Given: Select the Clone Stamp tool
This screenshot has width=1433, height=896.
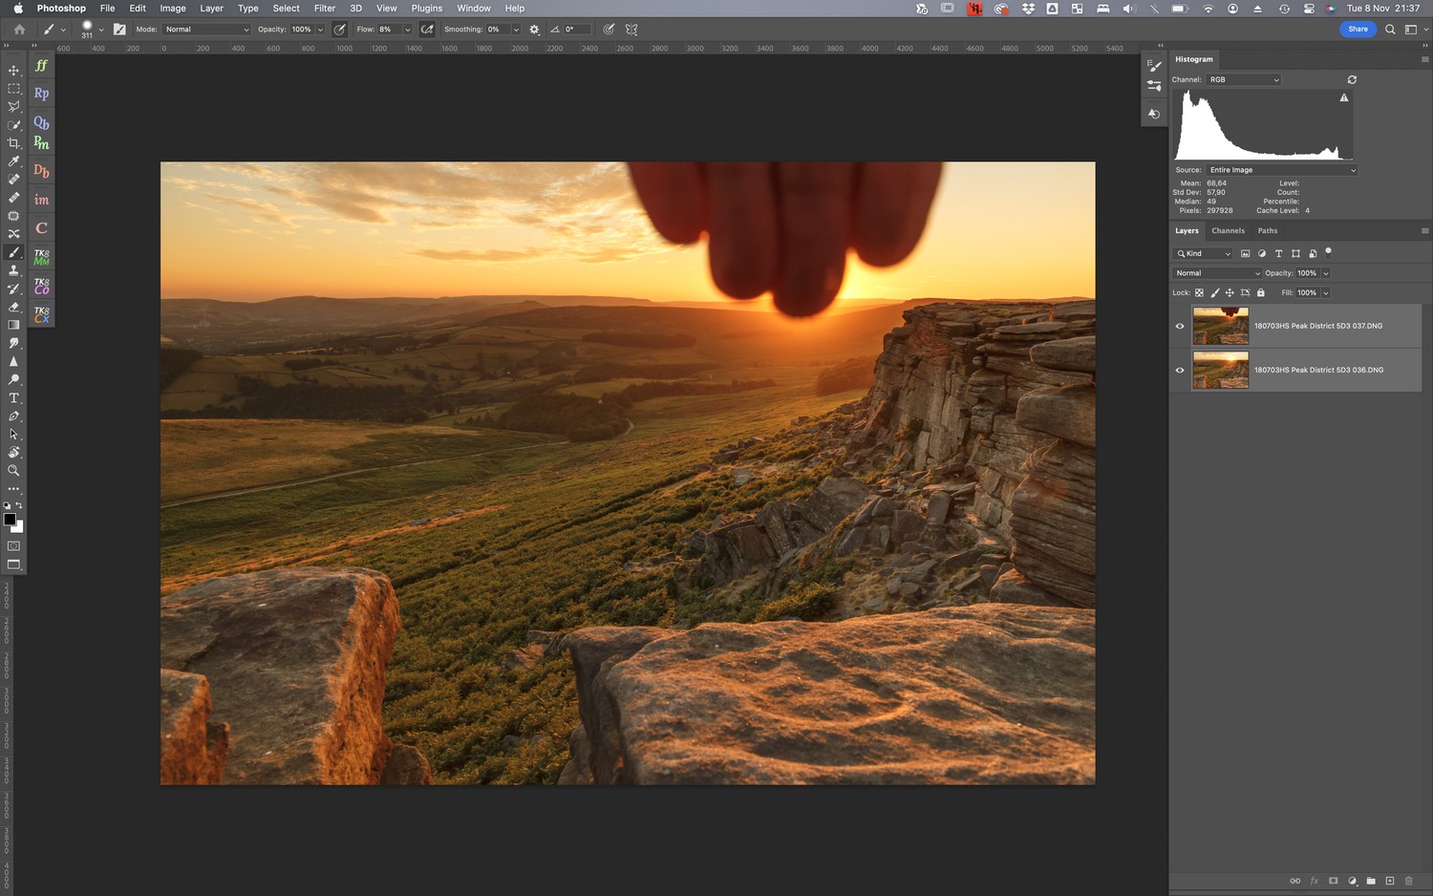Looking at the screenshot, I should (13, 270).
